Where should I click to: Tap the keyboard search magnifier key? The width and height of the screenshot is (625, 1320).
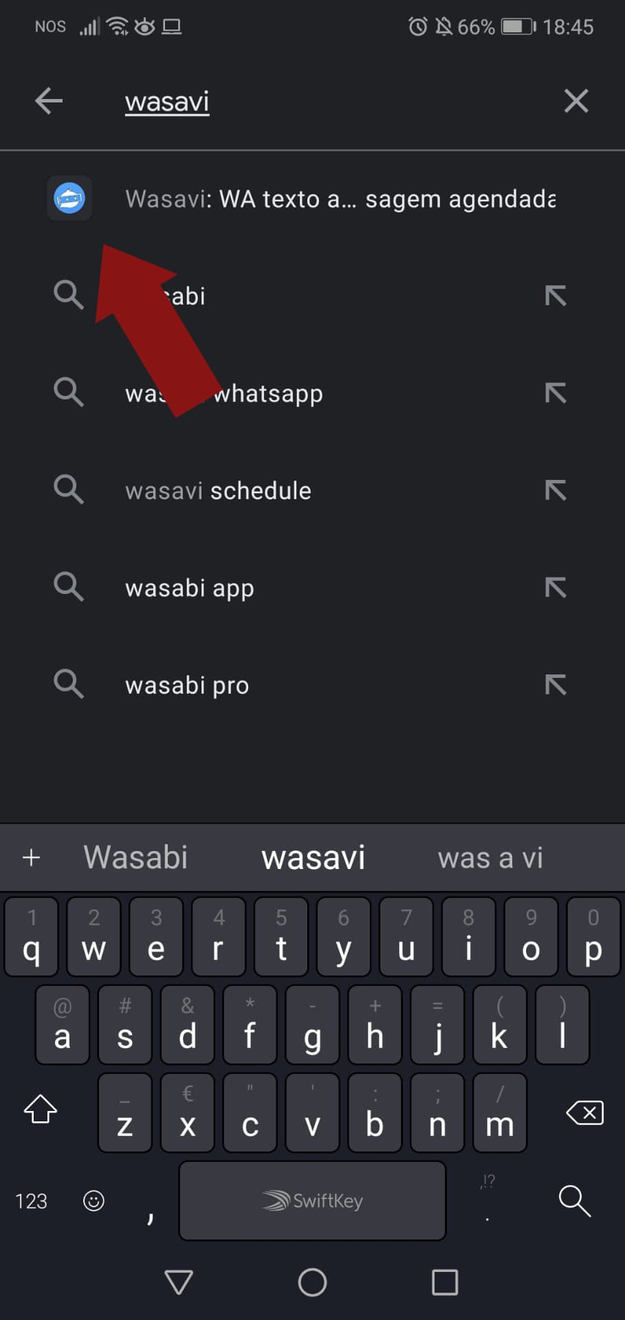point(574,1200)
